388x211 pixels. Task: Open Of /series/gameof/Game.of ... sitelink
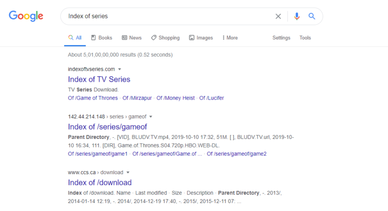[x=167, y=154]
